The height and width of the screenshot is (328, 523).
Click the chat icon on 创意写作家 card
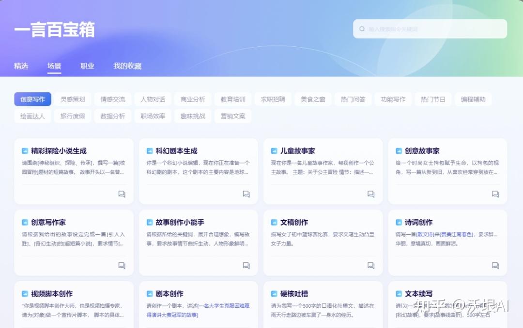click(122, 266)
